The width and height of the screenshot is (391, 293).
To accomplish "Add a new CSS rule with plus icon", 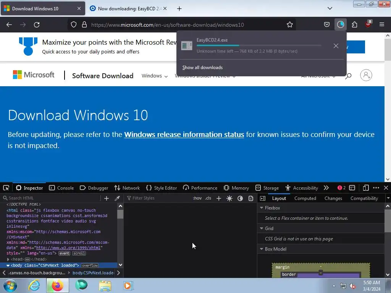I will [x=219, y=198].
